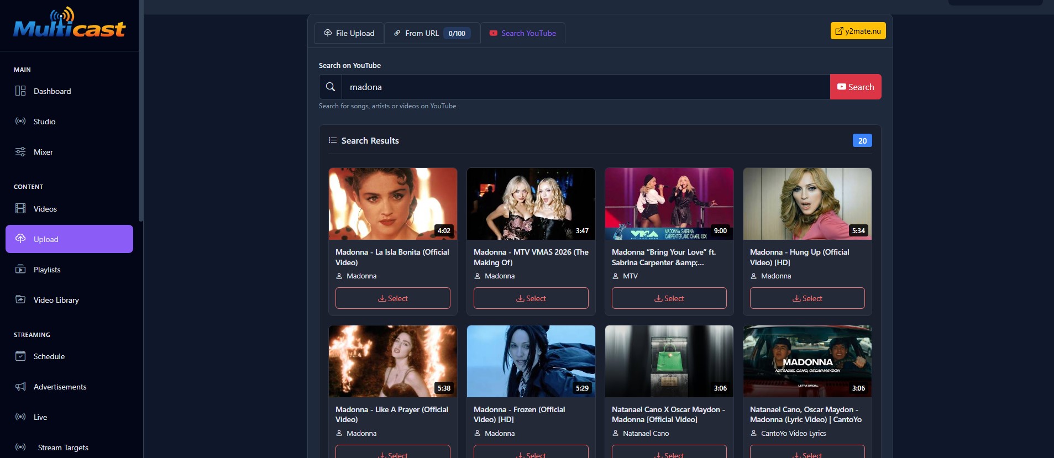The height and width of the screenshot is (458, 1054).
Task: Click the Stream Targets icon
Action: [20, 447]
